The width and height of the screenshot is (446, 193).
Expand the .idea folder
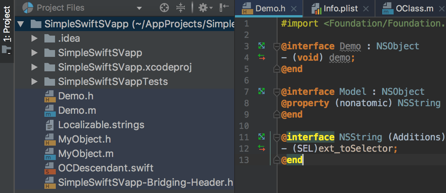35,38
